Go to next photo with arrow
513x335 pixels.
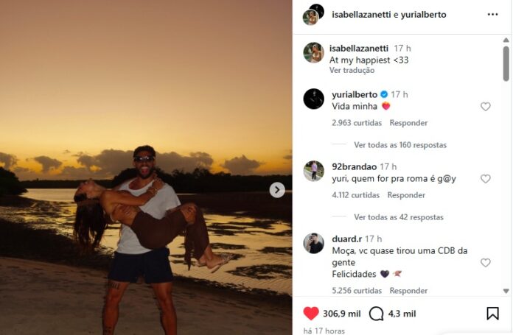tap(277, 190)
